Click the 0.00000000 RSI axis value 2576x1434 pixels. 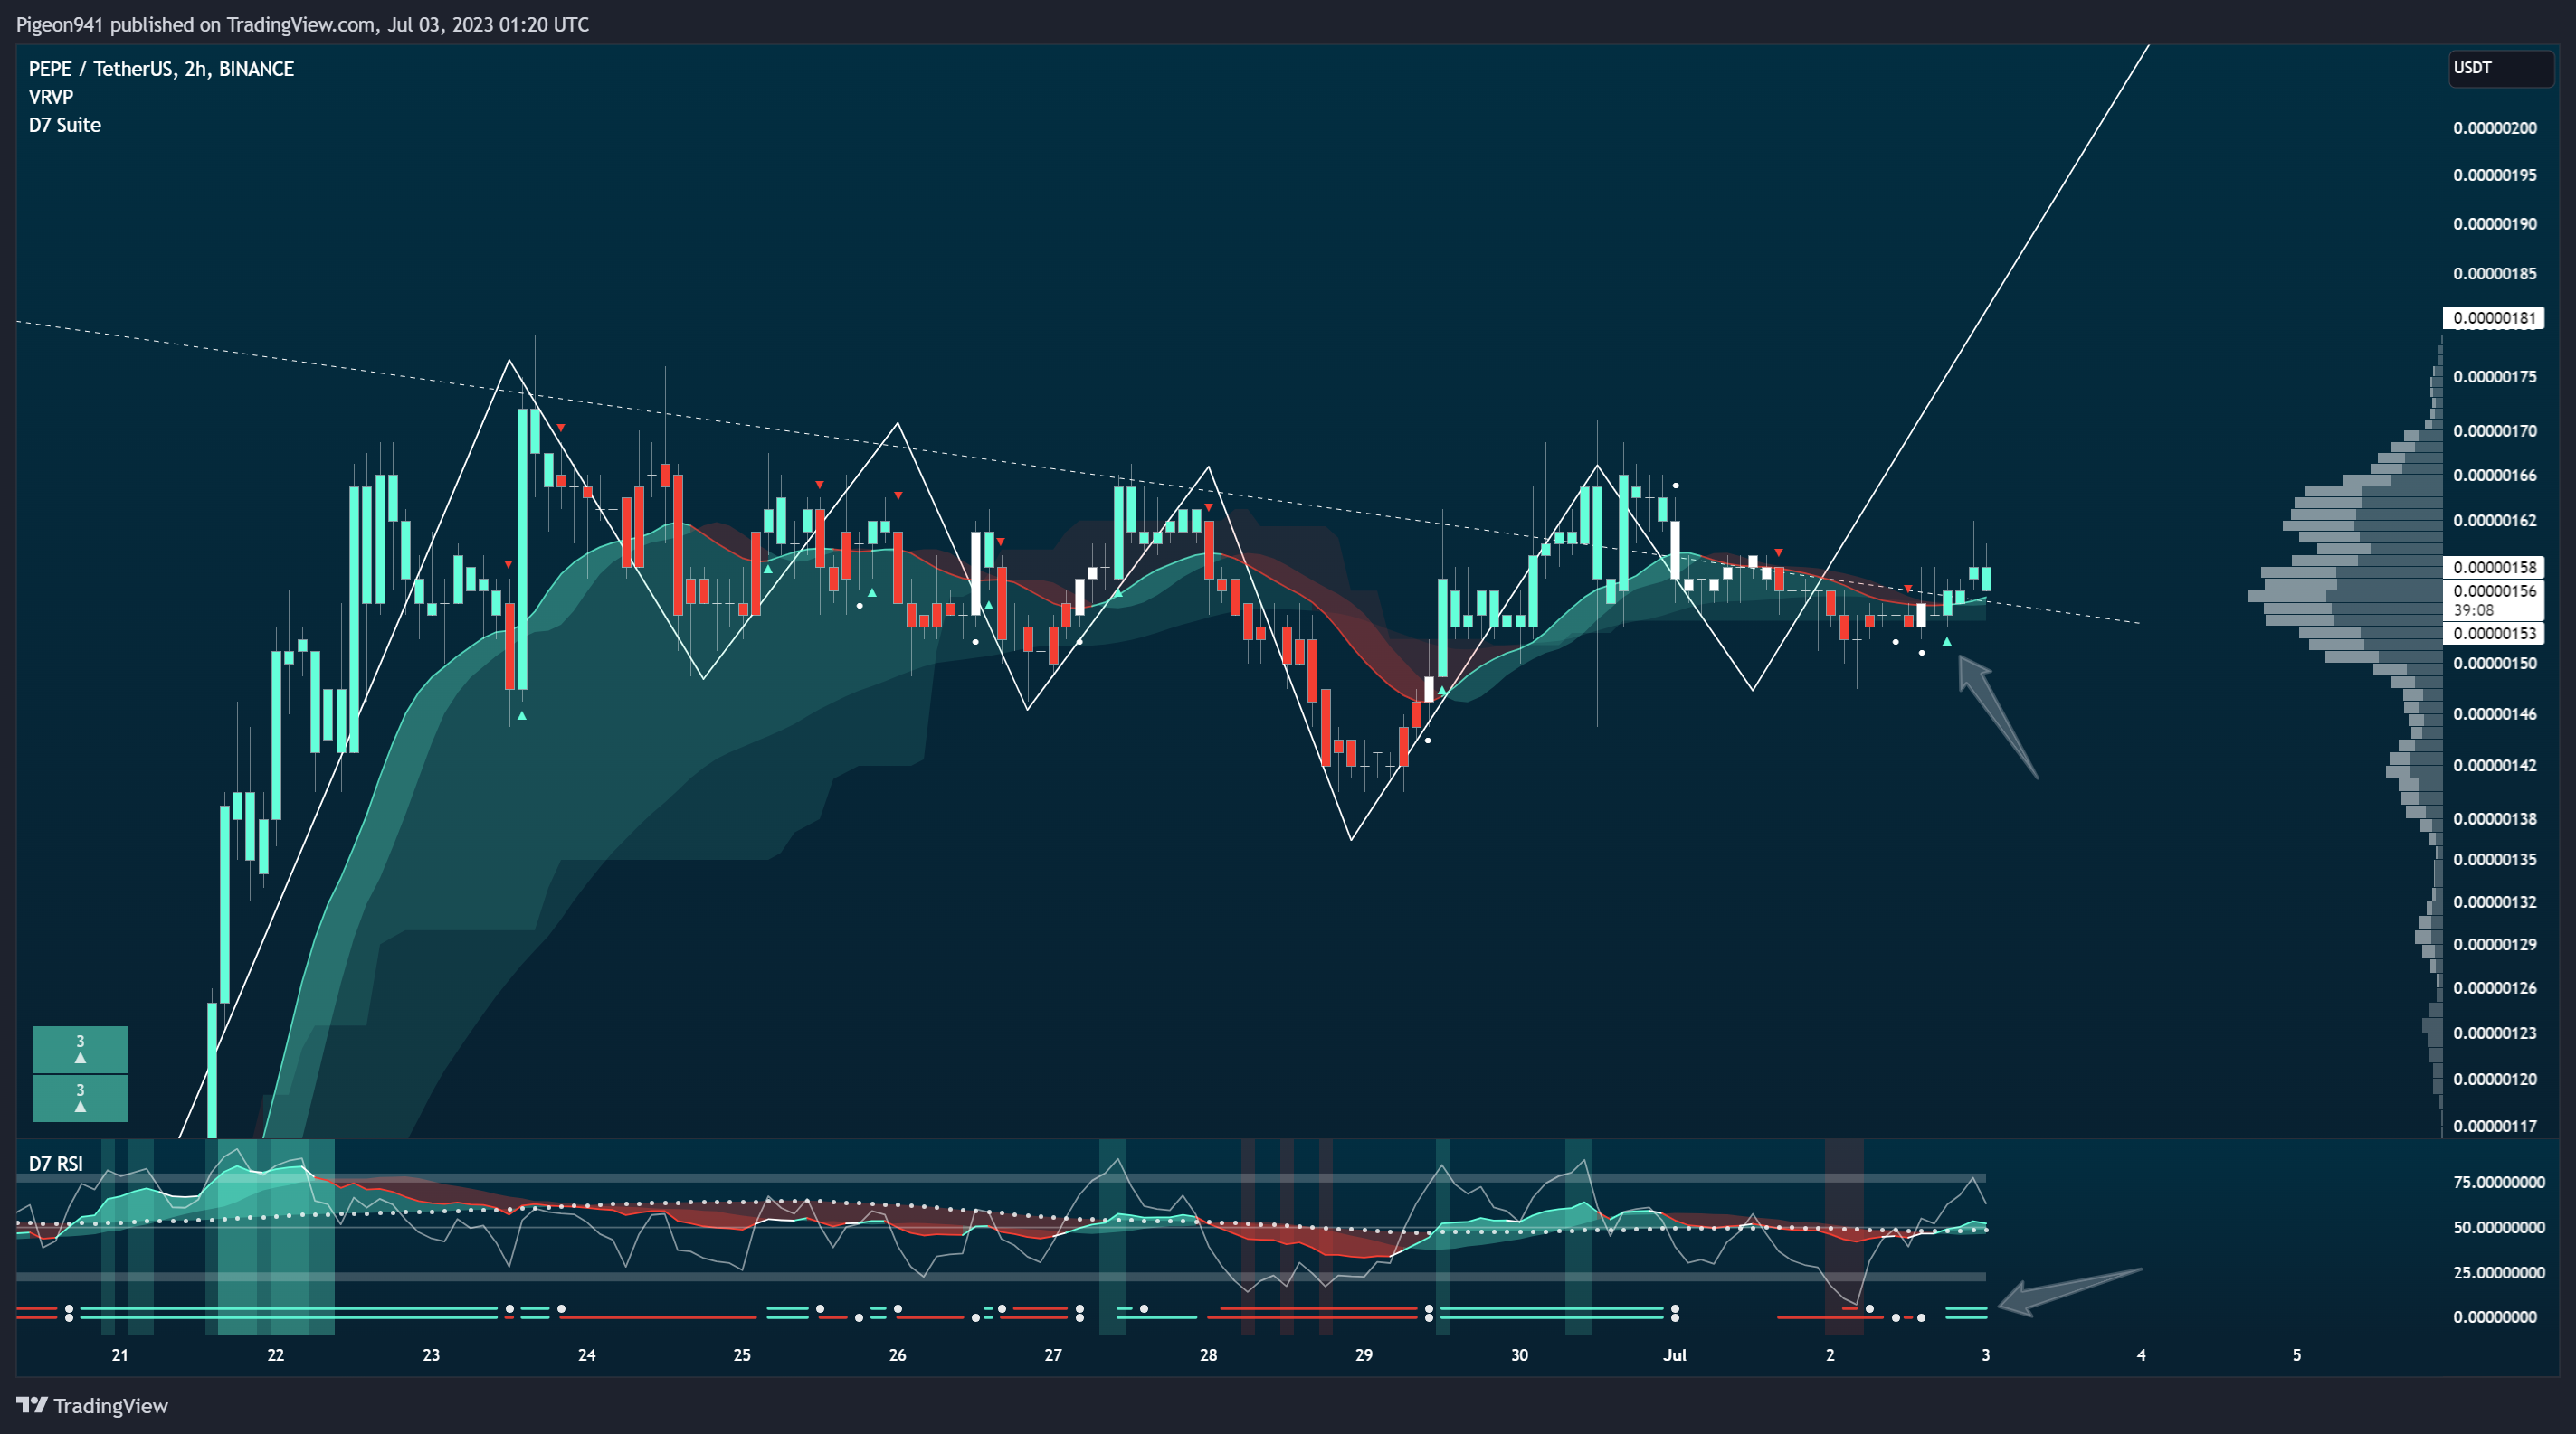2494,1317
